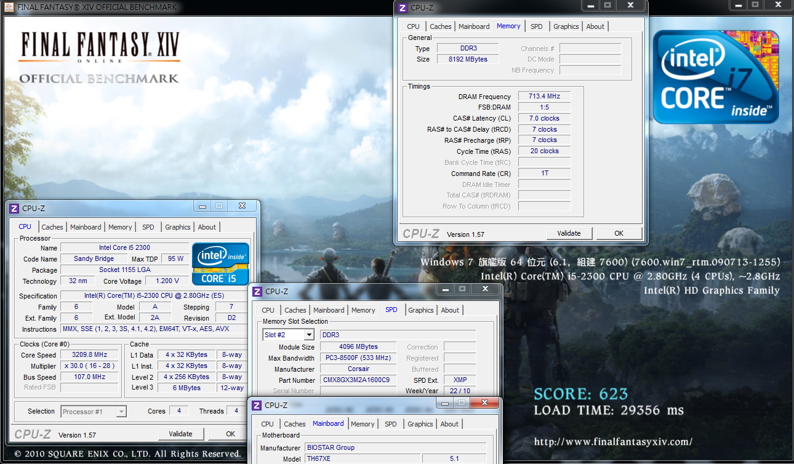794x464 pixels.
Task: Open About tab in the Memory window
Action: pos(595,26)
